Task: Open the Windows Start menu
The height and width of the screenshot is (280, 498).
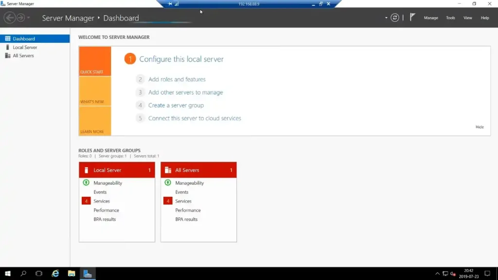Action: point(8,273)
